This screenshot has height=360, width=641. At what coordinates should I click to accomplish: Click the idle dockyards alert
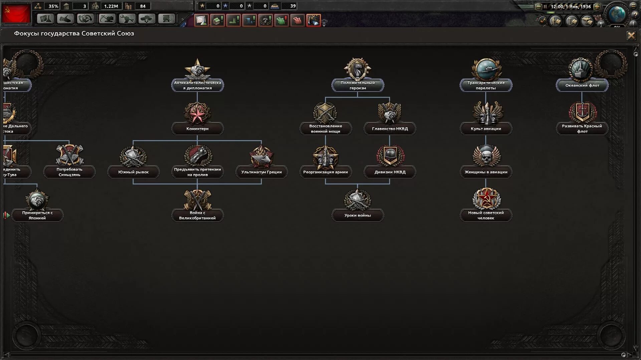pos(249,20)
